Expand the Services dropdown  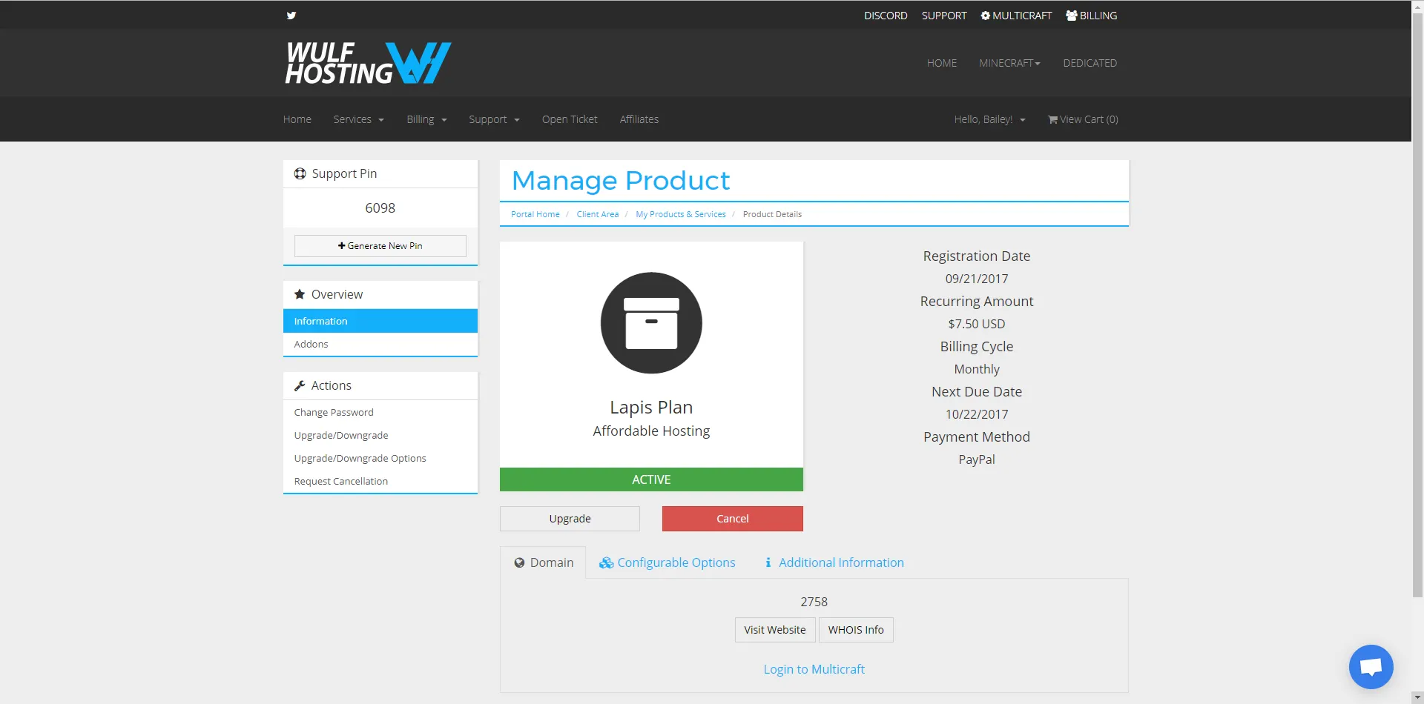click(359, 119)
